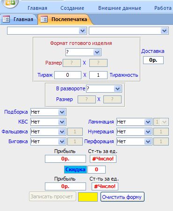Click the Биговка quantity field
This screenshot has height=211, width=173.
pos(75,142)
